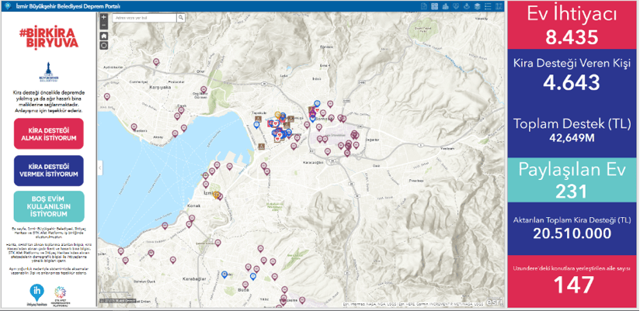640x311 pixels.
Task: Click Boş Evim Kullanılsın İstiyorum button
Action: click(49, 206)
